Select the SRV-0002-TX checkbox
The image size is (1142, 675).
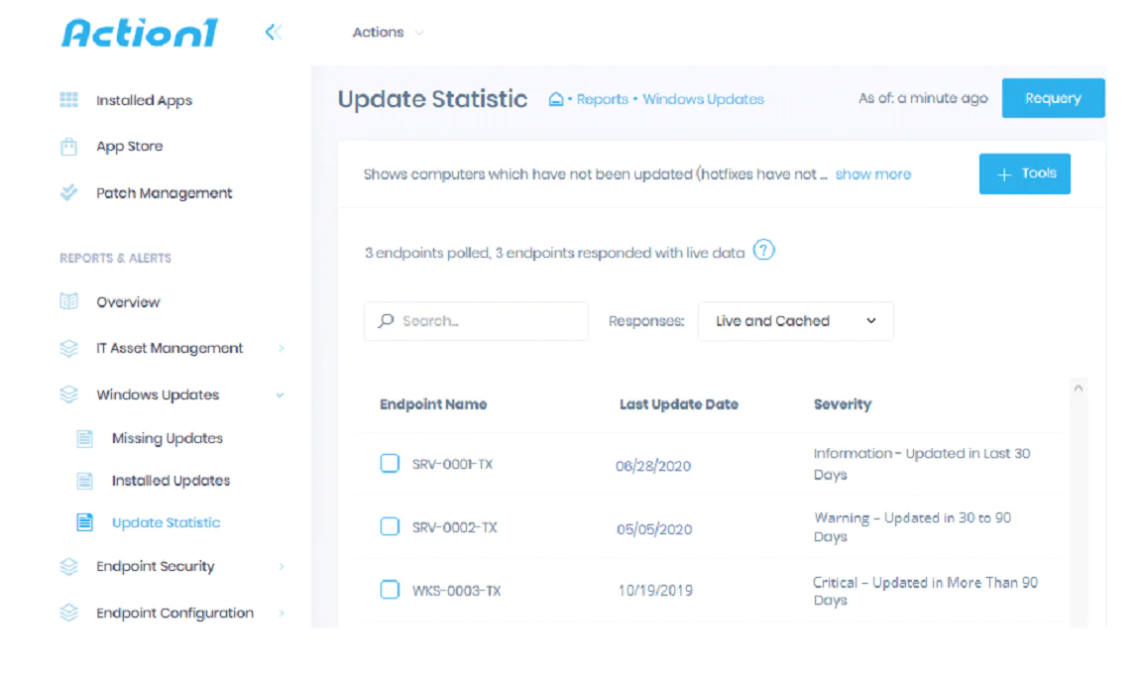click(390, 527)
